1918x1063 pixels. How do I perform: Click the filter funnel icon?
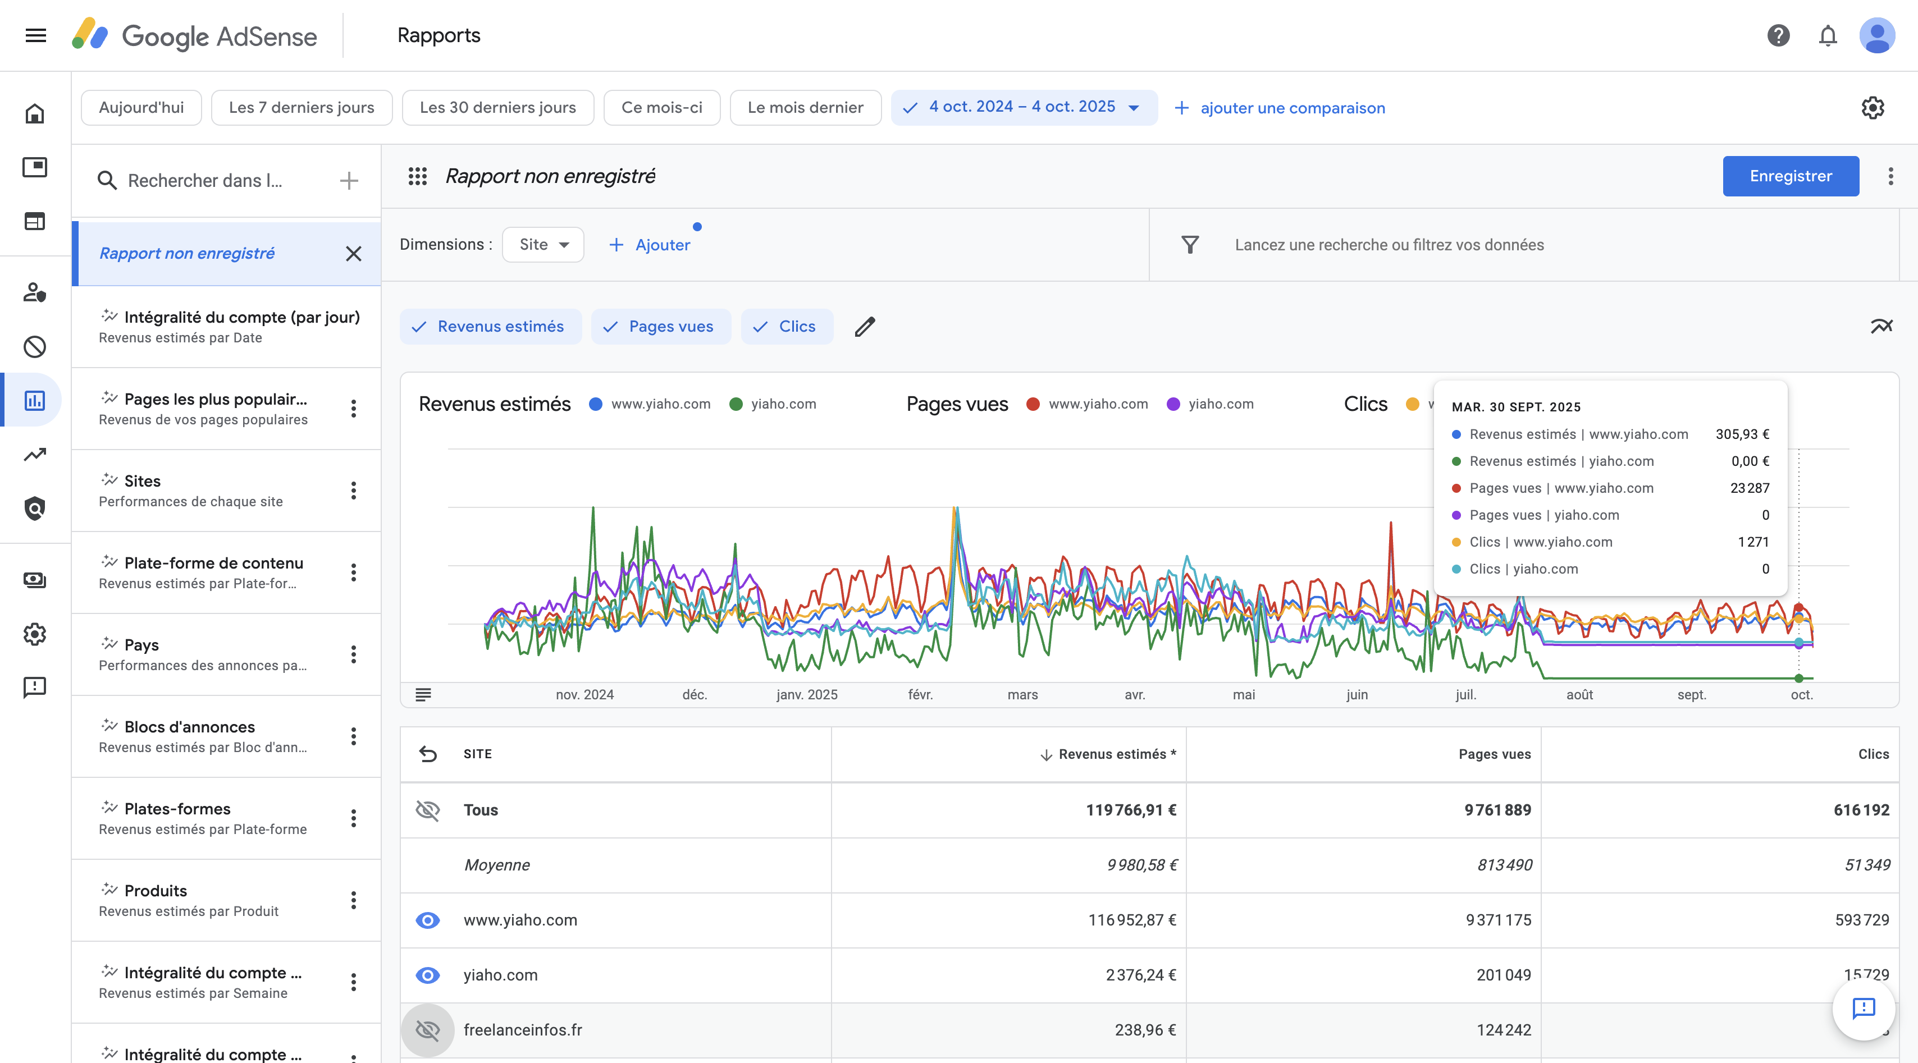coord(1190,245)
